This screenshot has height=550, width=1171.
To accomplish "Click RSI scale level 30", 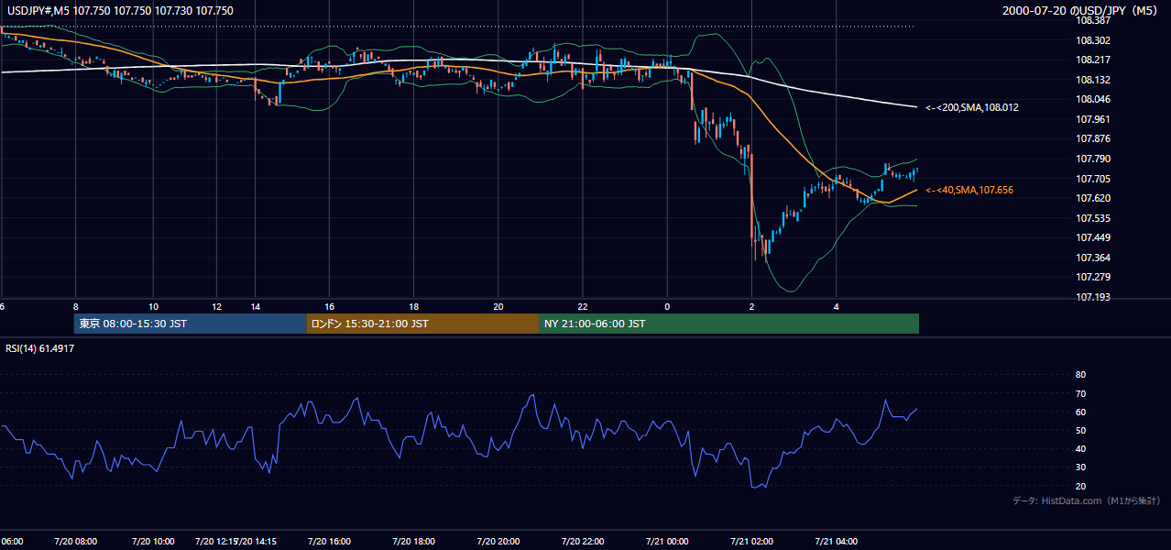I will click(x=1080, y=467).
